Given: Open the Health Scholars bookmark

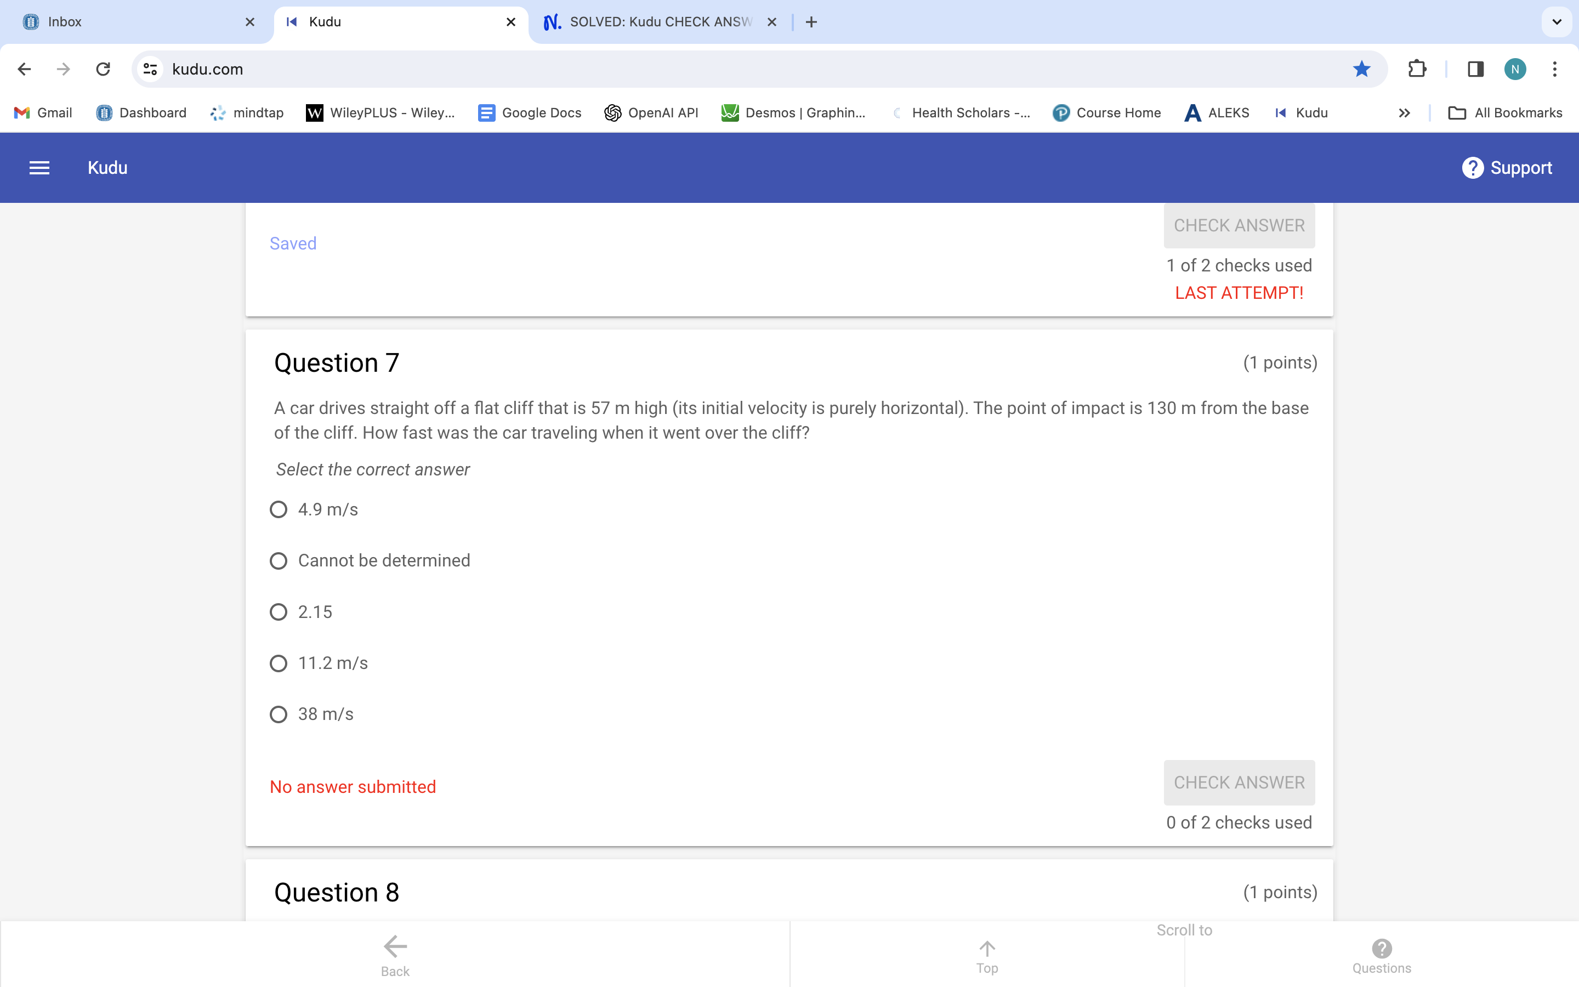Looking at the screenshot, I should click(x=961, y=113).
